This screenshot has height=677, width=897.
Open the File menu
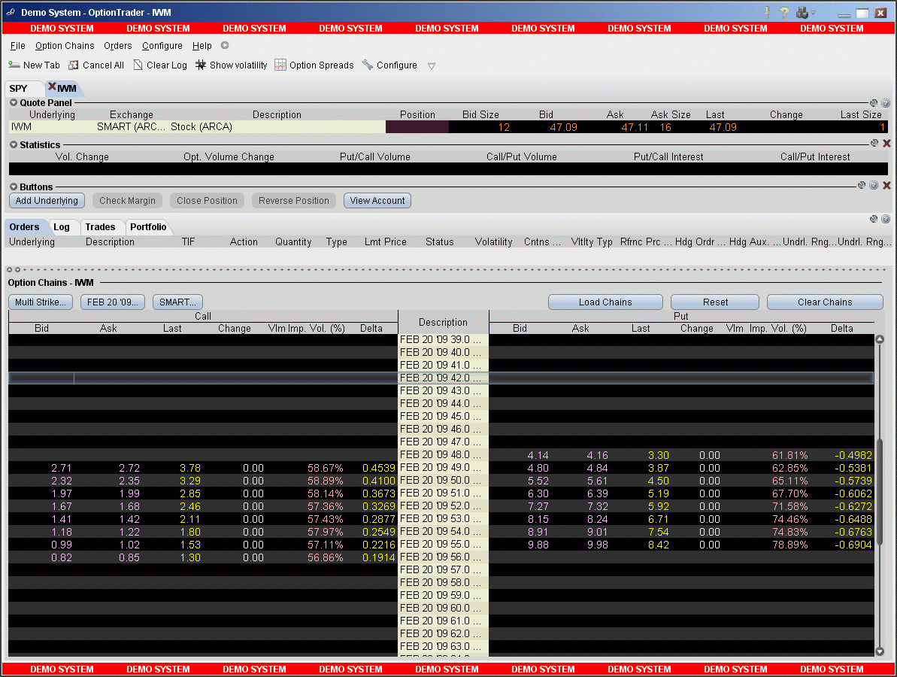(x=18, y=46)
